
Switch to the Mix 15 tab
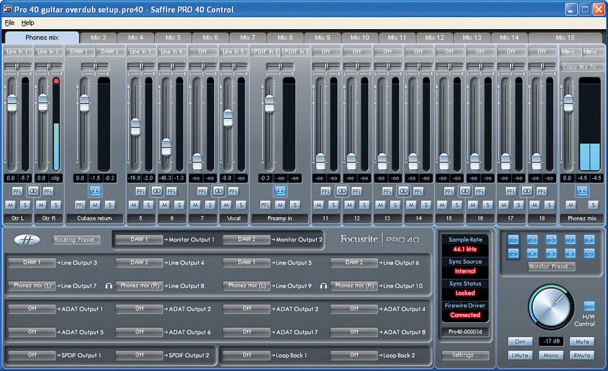point(565,37)
